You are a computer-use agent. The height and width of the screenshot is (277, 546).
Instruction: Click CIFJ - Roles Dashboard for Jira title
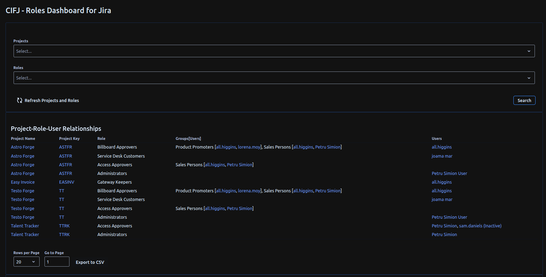coord(58,10)
